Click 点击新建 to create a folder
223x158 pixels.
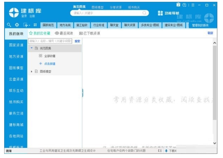pos(50,64)
